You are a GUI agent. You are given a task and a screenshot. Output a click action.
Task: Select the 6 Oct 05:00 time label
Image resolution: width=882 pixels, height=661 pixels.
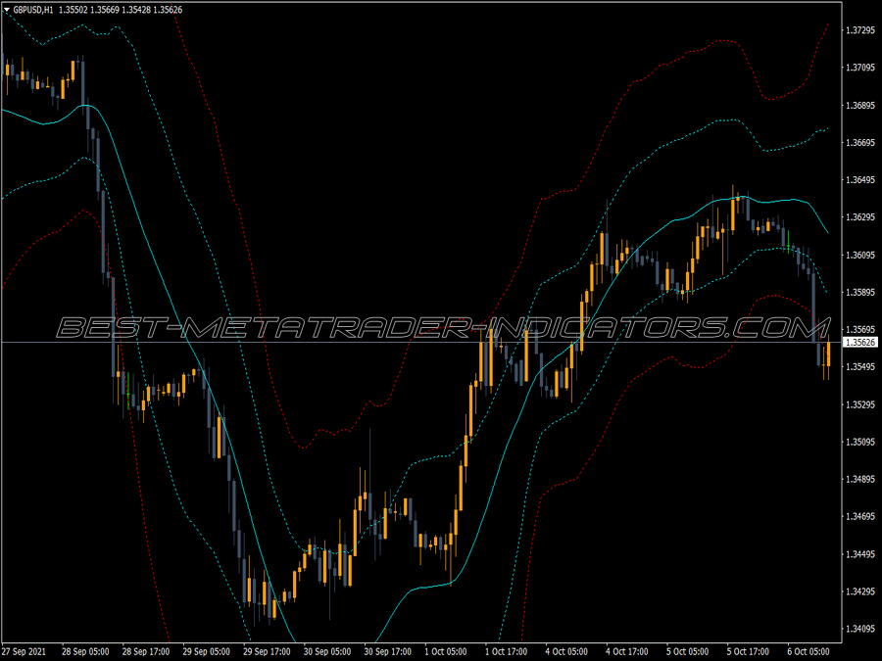[808, 651]
